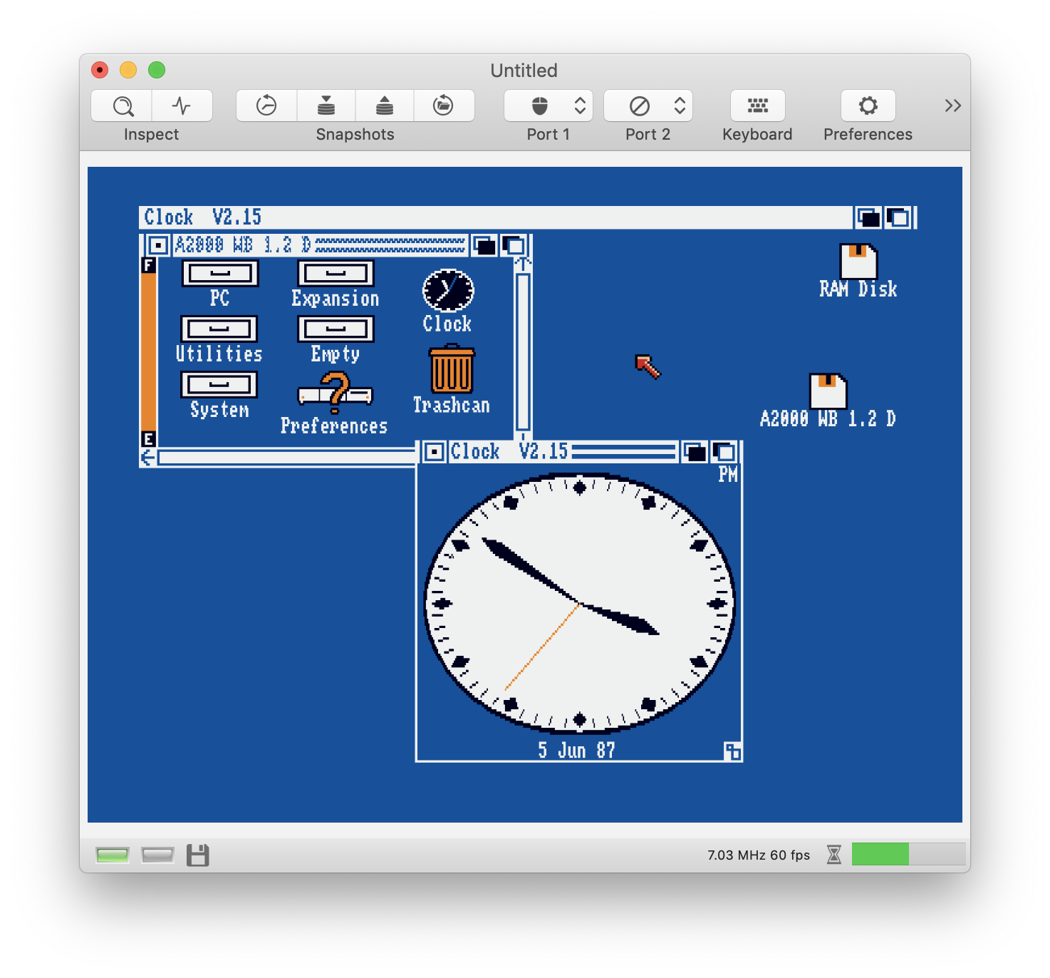Take a snapshot with the down-arrow stack icon

(326, 105)
